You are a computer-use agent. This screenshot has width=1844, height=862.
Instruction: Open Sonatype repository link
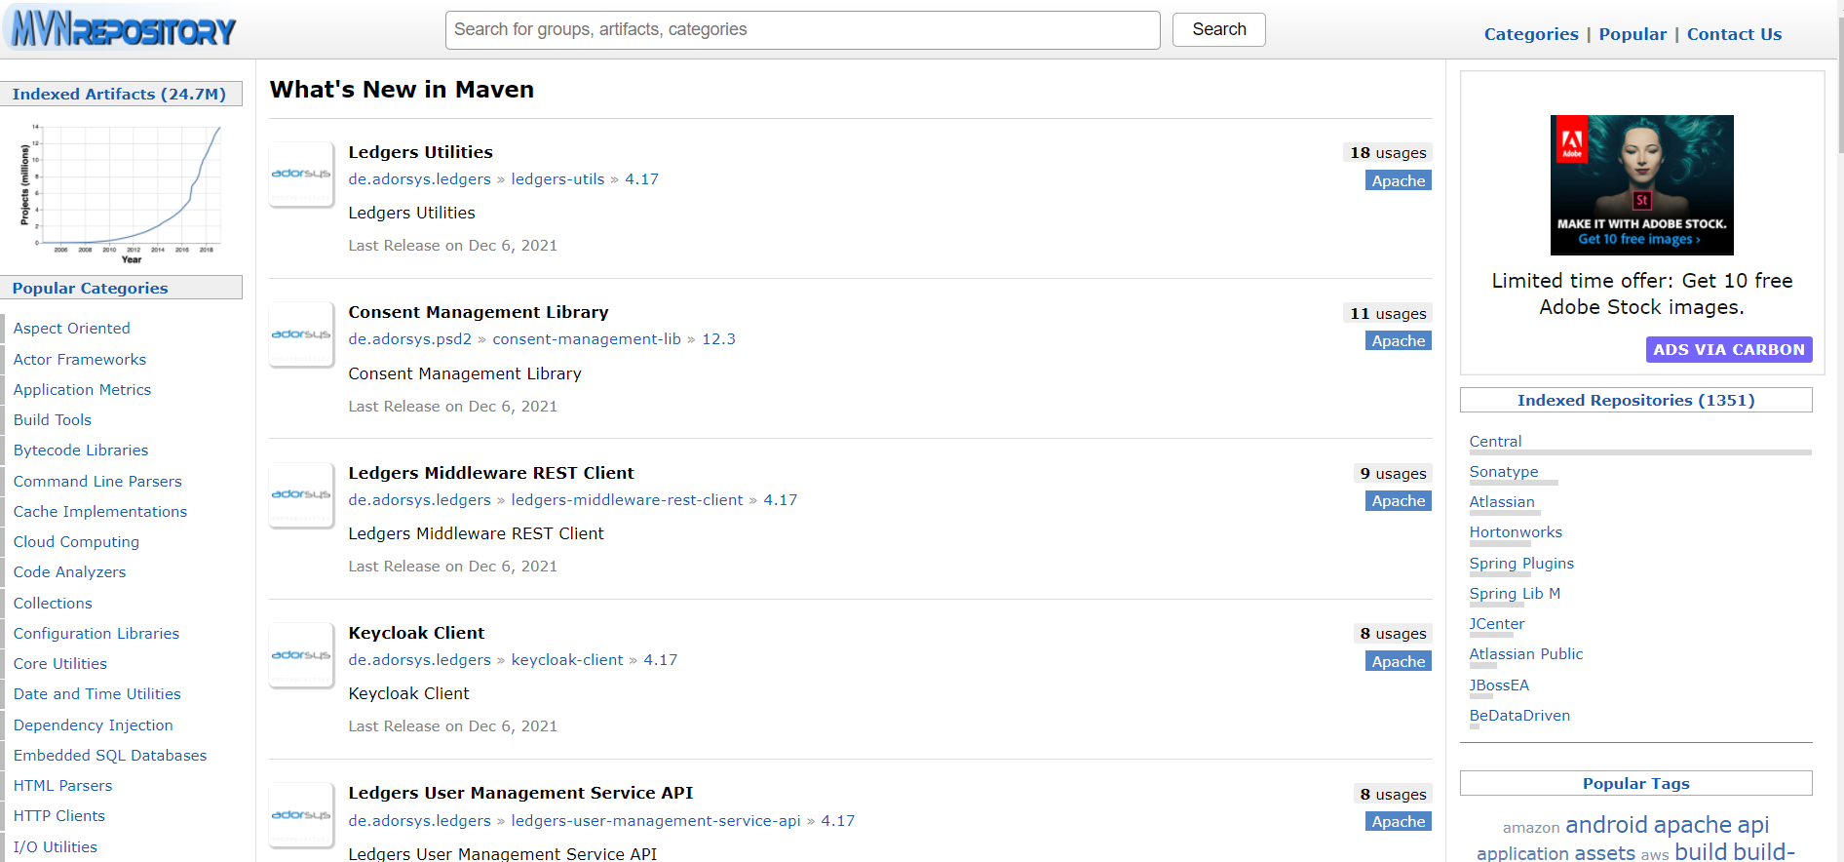click(x=1504, y=472)
